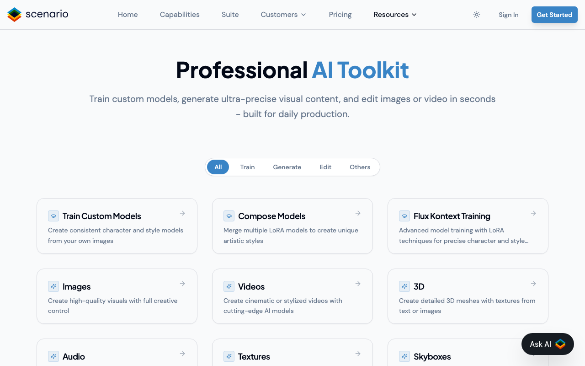This screenshot has width=585, height=366.
Task: Open the Flux Kontext Training title
Action: pos(452,216)
